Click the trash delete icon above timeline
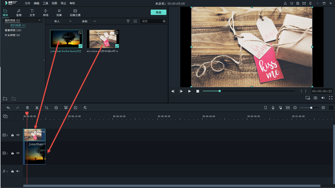 [27, 107]
